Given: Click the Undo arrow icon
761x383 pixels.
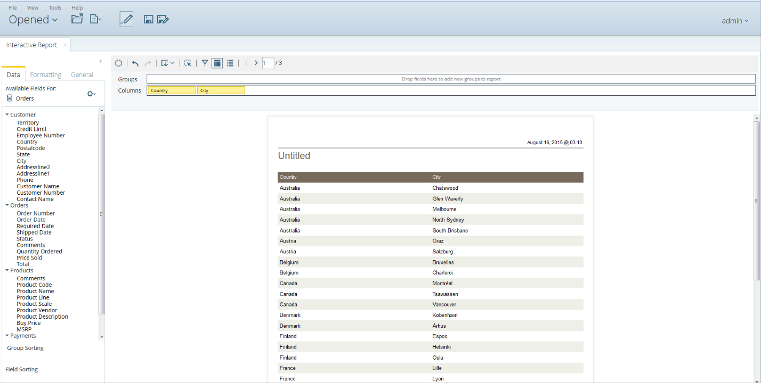Looking at the screenshot, I should pyautogui.click(x=135, y=63).
